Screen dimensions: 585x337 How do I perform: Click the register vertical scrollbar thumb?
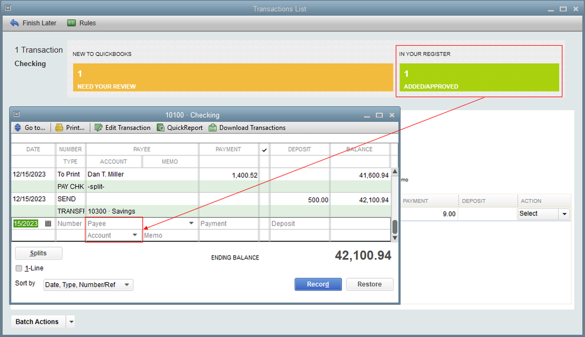(394, 227)
